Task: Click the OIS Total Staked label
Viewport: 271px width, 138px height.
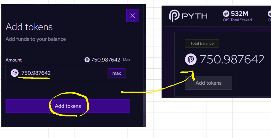Action: point(237,20)
